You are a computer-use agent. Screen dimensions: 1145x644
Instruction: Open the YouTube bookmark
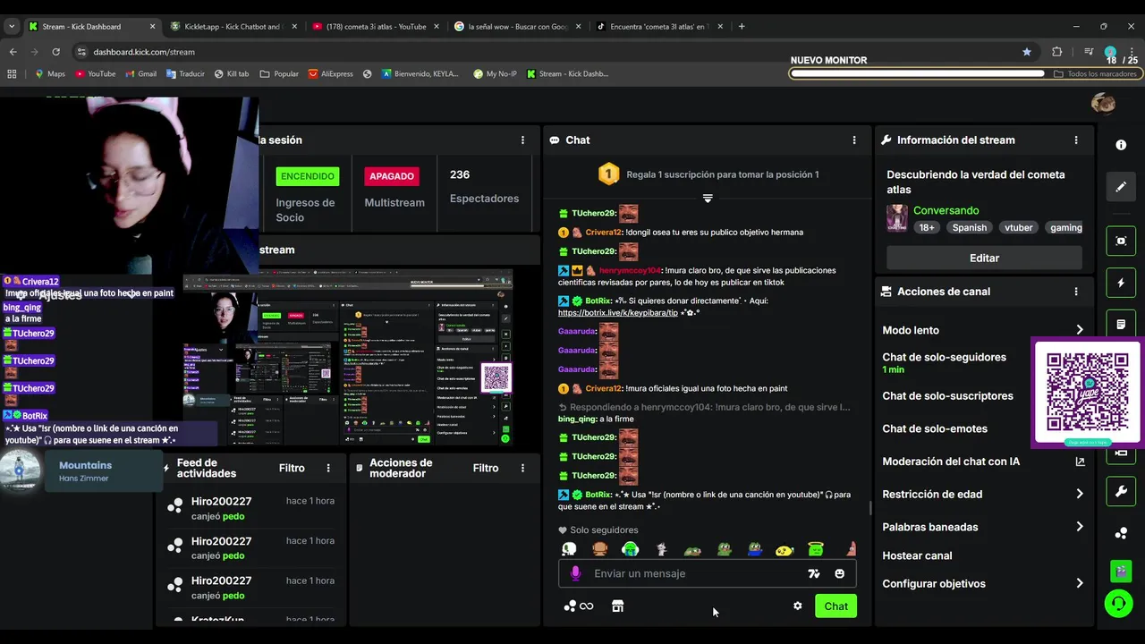click(95, 74)
